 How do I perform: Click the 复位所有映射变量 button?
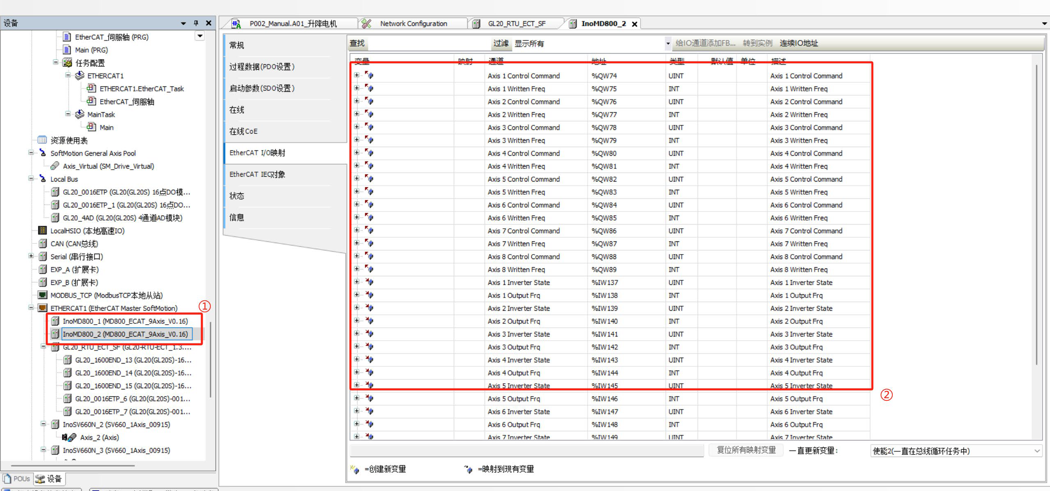[746, 450]
